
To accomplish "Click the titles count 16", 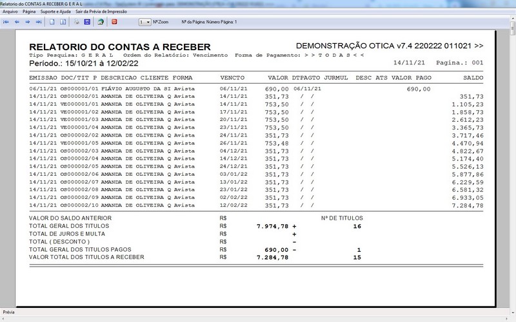I will (357, 227).
